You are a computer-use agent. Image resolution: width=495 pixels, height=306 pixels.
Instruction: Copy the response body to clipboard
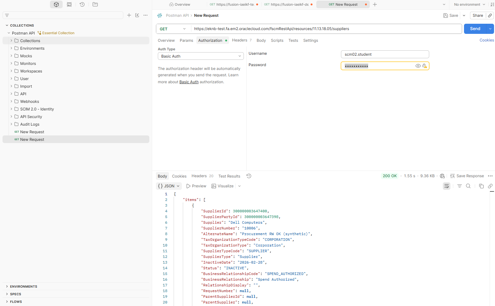pyautogui.click(x=481, y=186)
